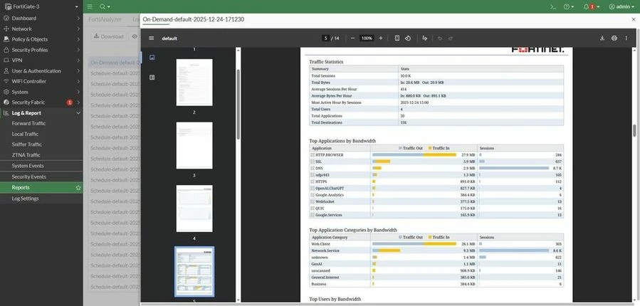This screenshot has width=640, height=306.
Task: Click the fit to page icon
Action: click(x=397, y=38)
